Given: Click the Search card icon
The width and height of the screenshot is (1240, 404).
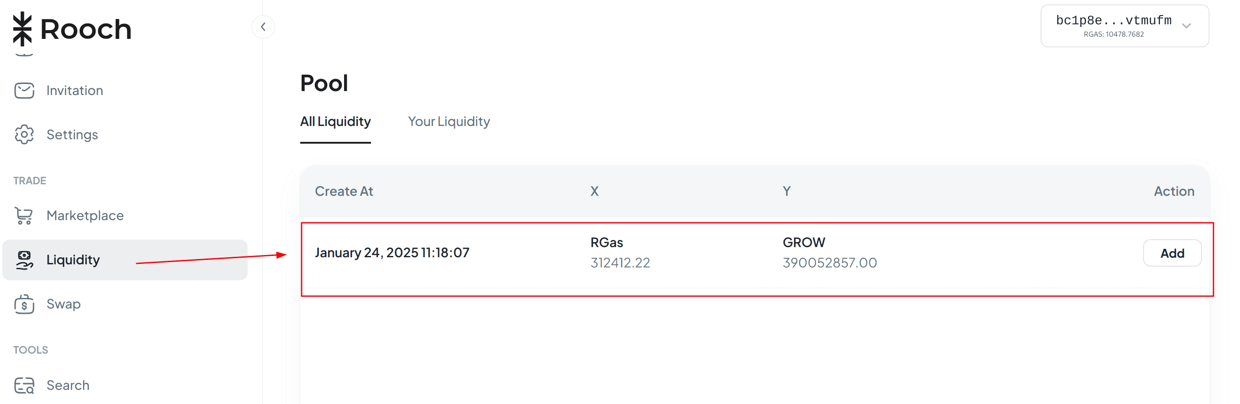Looking at the screenshot, I should [24, 385].
